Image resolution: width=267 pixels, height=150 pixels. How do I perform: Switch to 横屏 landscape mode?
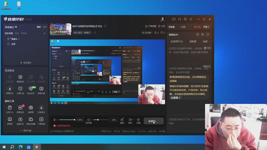[39, 27]
